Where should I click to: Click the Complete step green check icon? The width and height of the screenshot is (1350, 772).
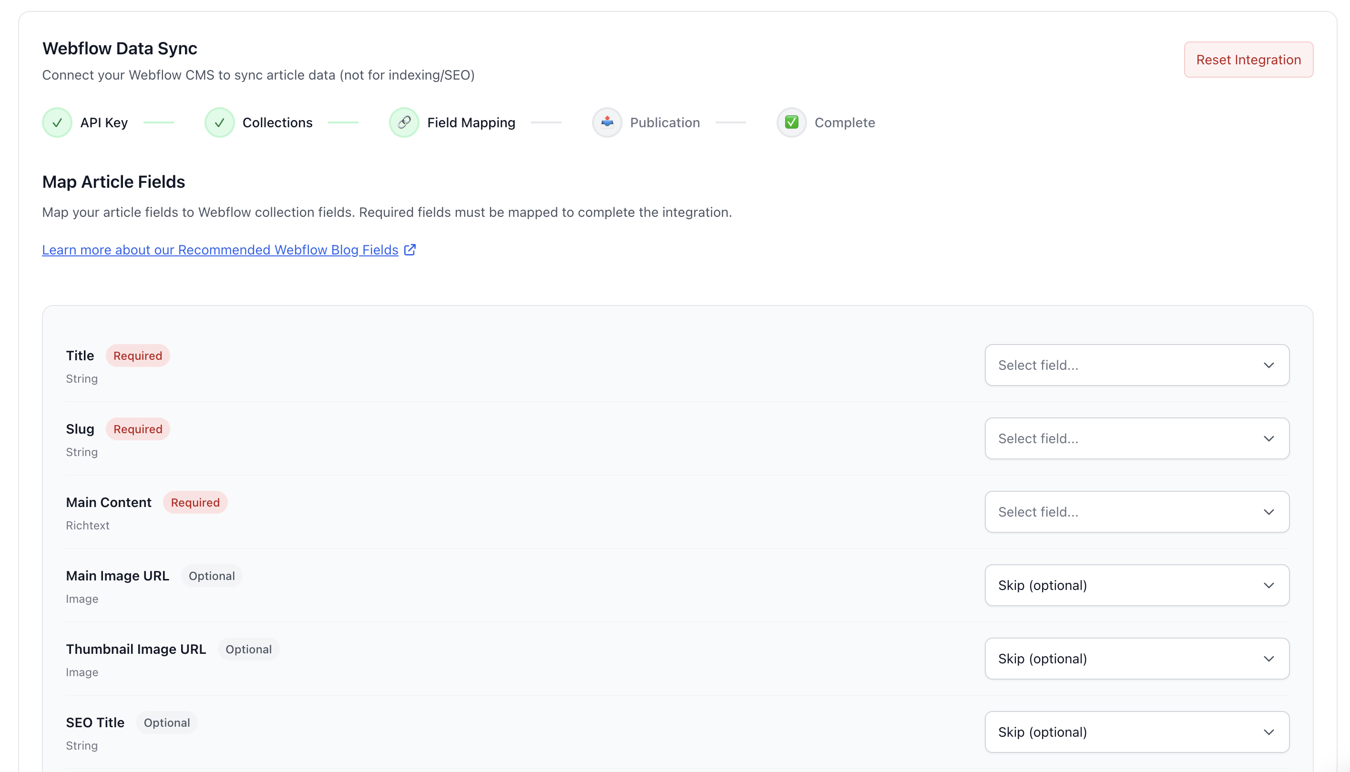pos(791,122)
